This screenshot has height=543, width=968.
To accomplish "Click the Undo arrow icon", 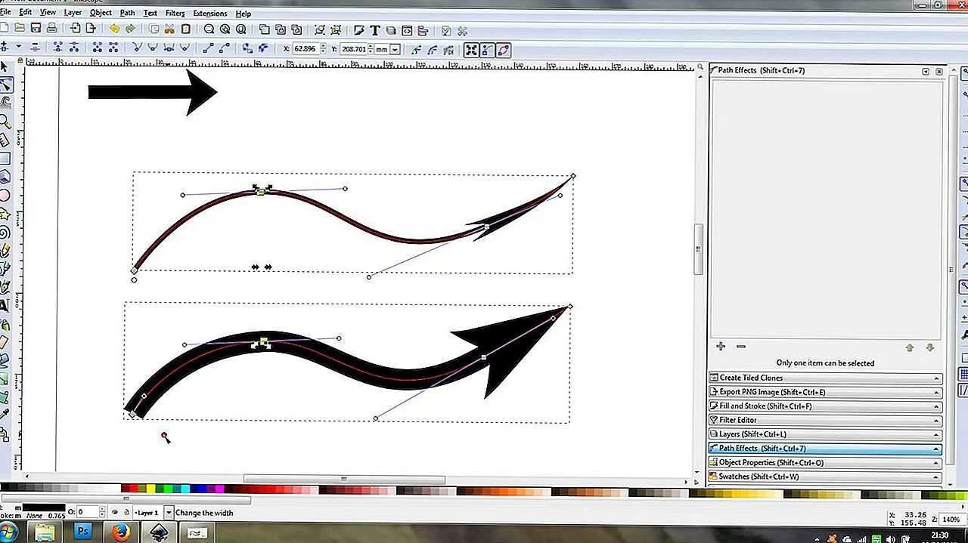I will [114, 29].
